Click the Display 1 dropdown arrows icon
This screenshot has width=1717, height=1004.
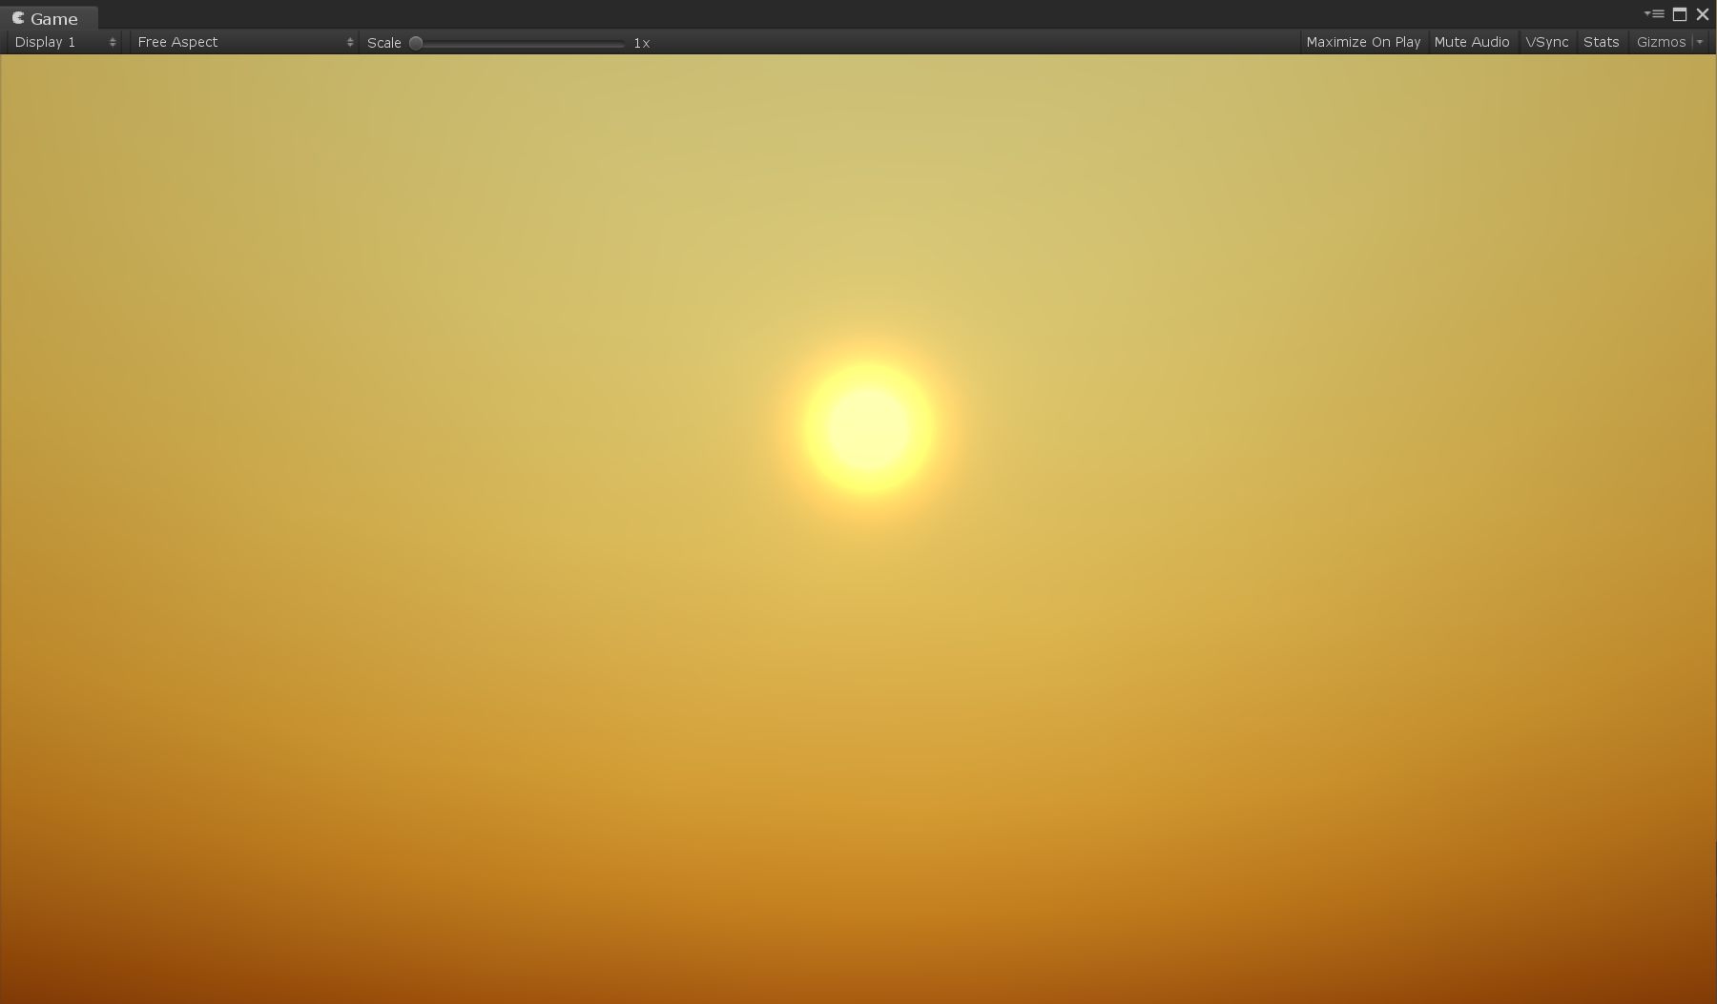113,42
